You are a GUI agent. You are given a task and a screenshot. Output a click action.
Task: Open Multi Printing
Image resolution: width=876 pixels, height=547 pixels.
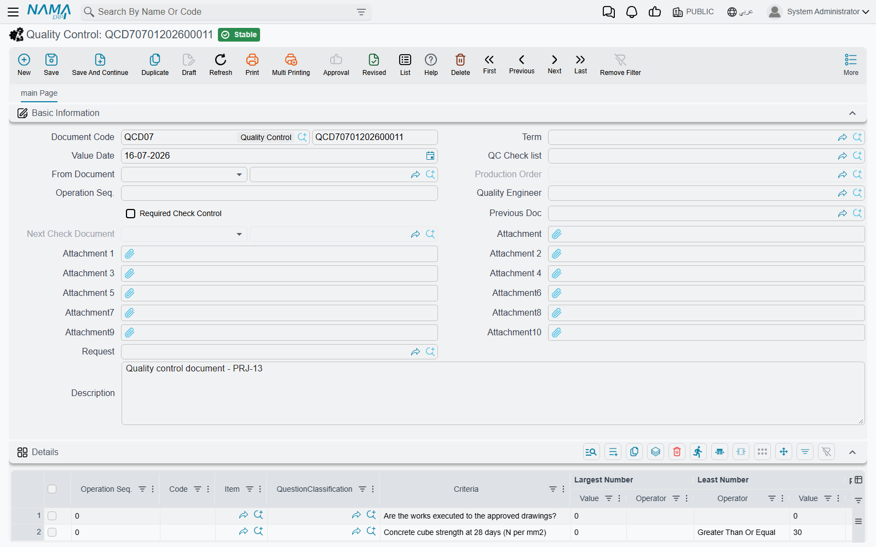click(291, 65)
